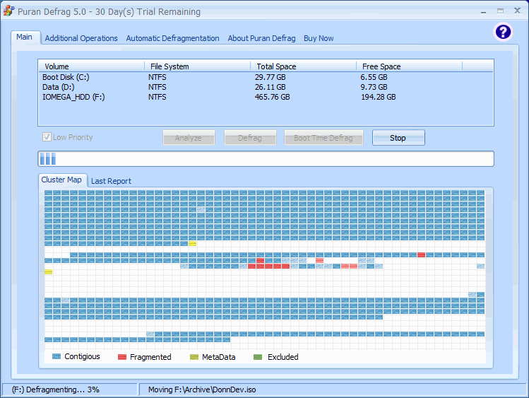Sort by the Total Space column header

click(x=303, y=66)
